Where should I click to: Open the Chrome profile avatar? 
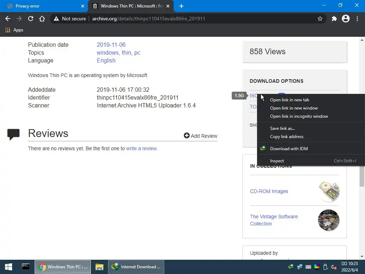click(346, 19)
